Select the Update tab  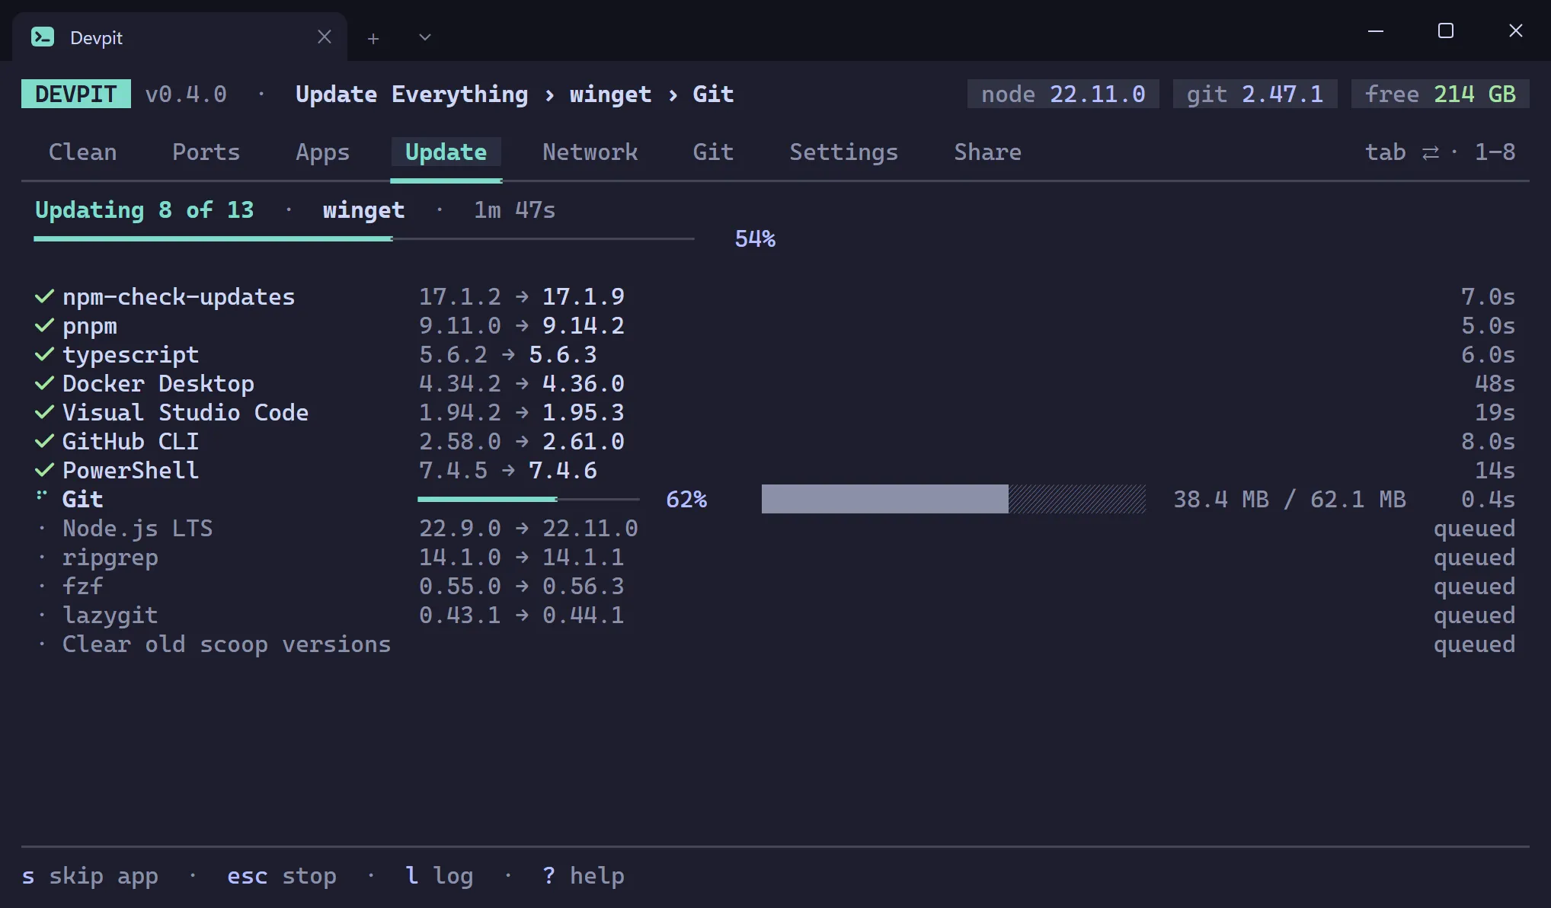point(446,152)
